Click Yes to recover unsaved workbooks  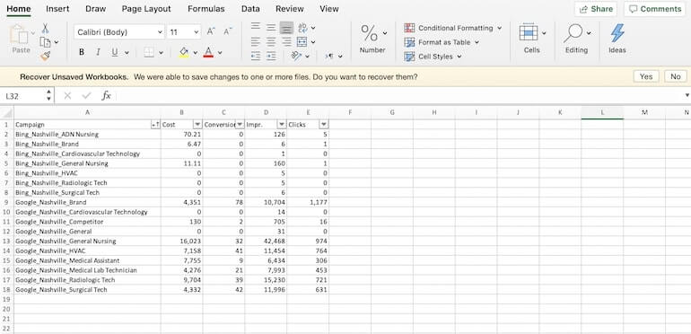646,76
